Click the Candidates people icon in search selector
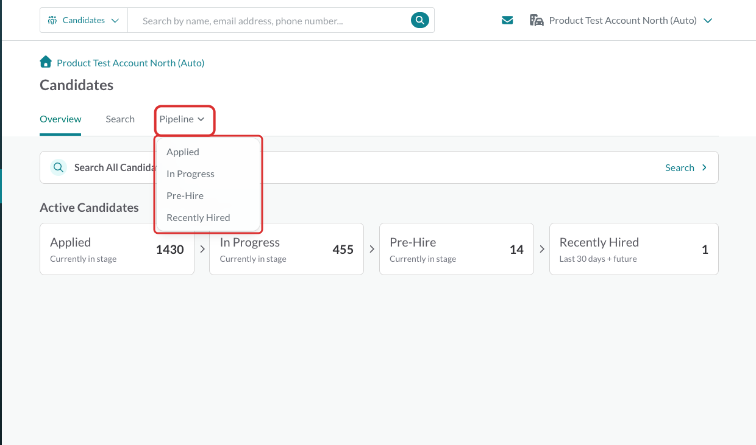The image size is (756, 445). point(52,20)
